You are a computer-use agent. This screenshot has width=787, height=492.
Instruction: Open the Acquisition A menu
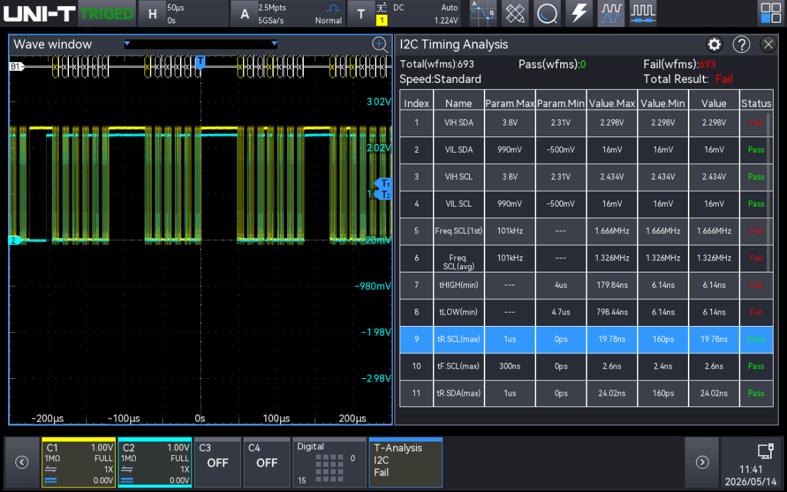pos(244,14)
